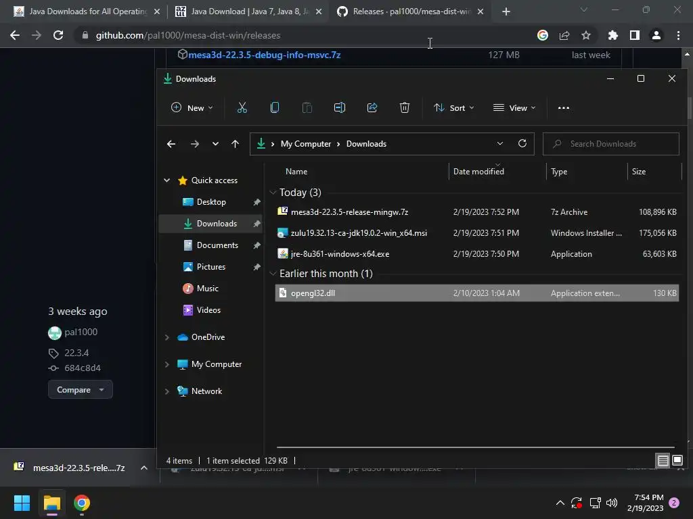Select Desktop in Quick access
This screenshot has width=693, height=519.
(211, 202)
